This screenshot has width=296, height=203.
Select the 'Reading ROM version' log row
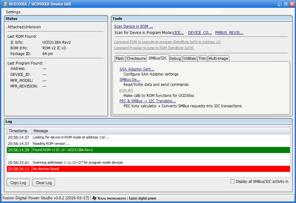[x=148, y=144]
